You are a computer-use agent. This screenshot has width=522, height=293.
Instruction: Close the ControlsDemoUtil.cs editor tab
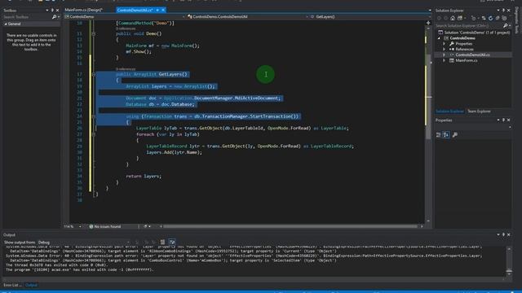pyautogui.click(x=163, y=11)
